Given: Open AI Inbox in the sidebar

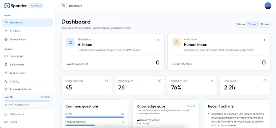Looking at the screenshot, I should click(x=28, y=31).
